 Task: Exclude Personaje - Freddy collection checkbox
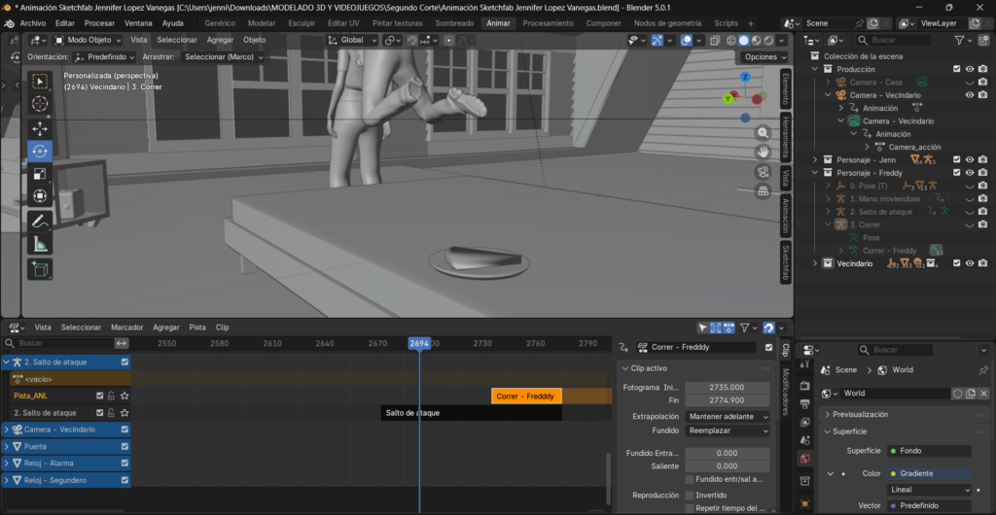(x=957, y=173)
